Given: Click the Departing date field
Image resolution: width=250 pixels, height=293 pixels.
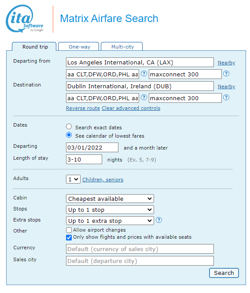Looking at the screenshot, I should tap(92, 147).
